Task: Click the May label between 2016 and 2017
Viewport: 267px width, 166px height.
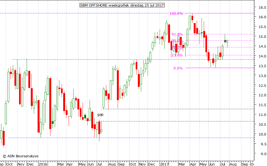Action: [82, 164]
